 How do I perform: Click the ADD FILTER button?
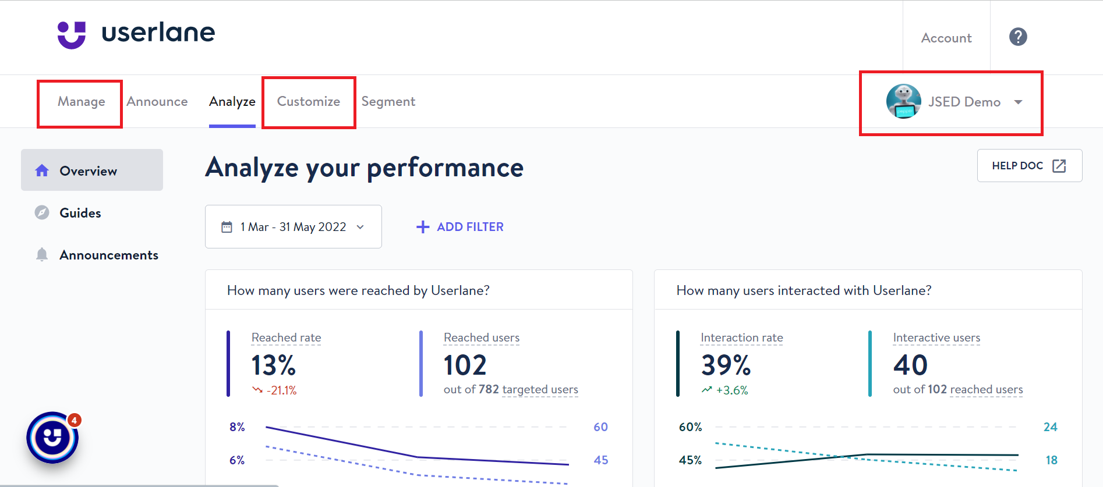[x=460, y=227]
